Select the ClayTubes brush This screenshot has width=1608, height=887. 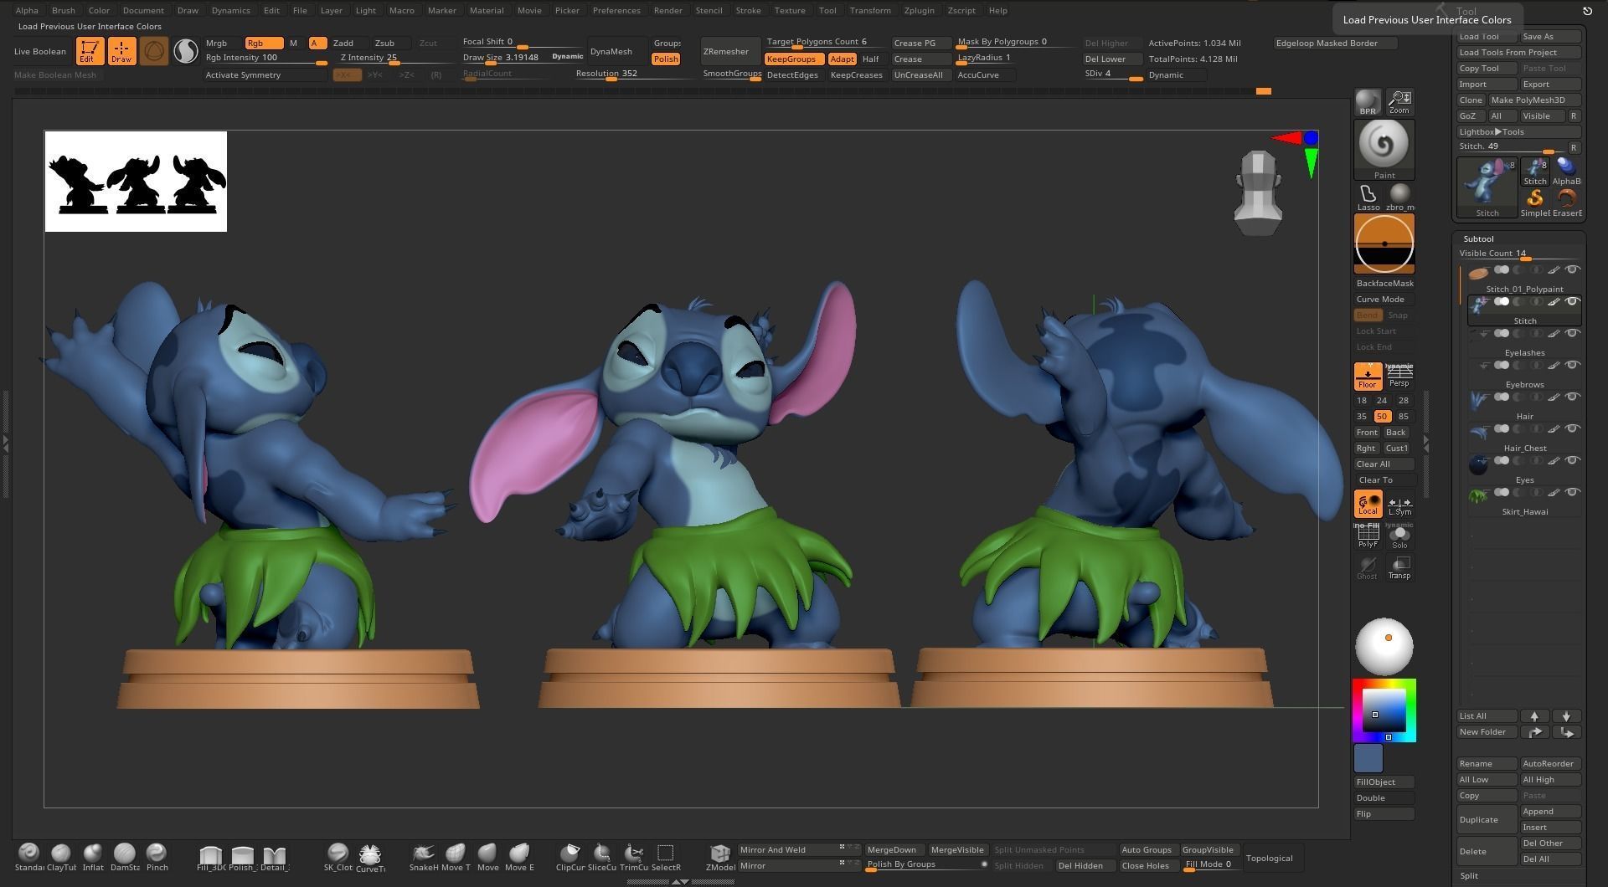pyautogui.click(x=61, y=857)
